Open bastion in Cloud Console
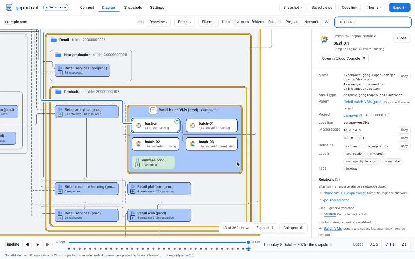This screenshot has width=415, height=259. (343, 59)
